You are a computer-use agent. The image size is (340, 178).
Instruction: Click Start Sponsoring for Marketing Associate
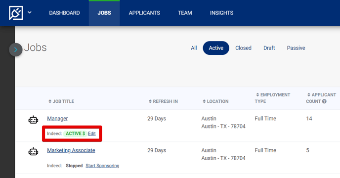[102, 166]
